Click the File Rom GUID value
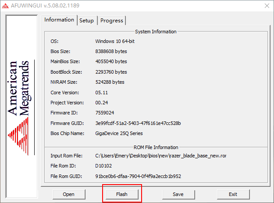This screenshot has width=274, height=203. point(138,176)
